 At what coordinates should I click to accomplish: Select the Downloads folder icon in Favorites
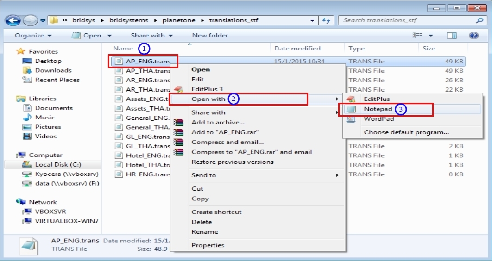coord(27,70)
